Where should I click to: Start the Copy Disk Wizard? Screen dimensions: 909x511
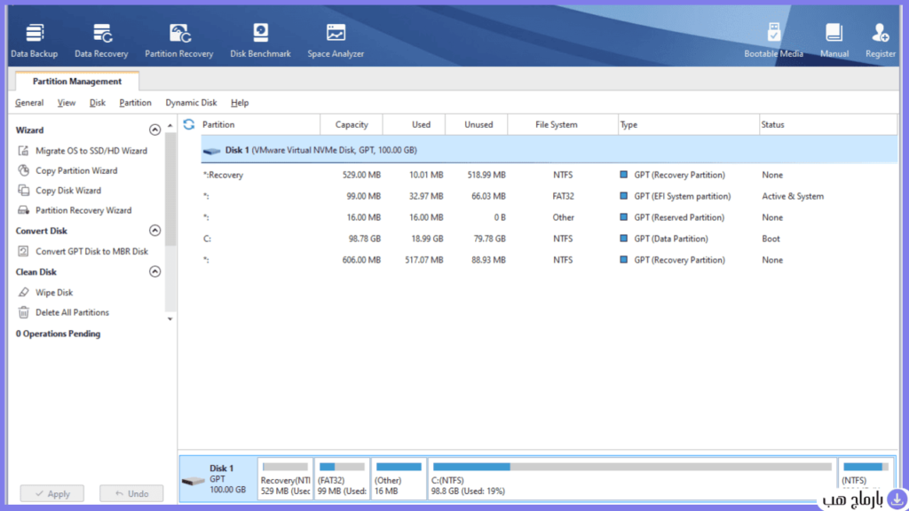(x=67, y=190)
